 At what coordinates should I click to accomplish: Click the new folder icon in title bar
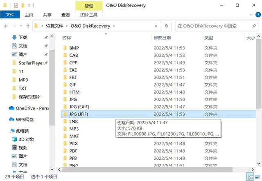(x=23, y=5)
